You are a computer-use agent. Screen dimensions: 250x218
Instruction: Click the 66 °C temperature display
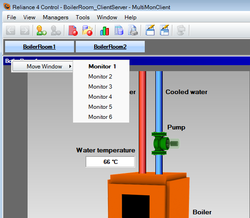tap(110, 162)
